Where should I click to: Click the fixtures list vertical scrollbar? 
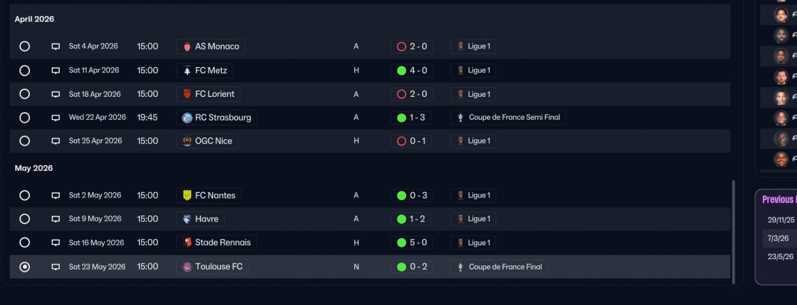pos(733,231)
